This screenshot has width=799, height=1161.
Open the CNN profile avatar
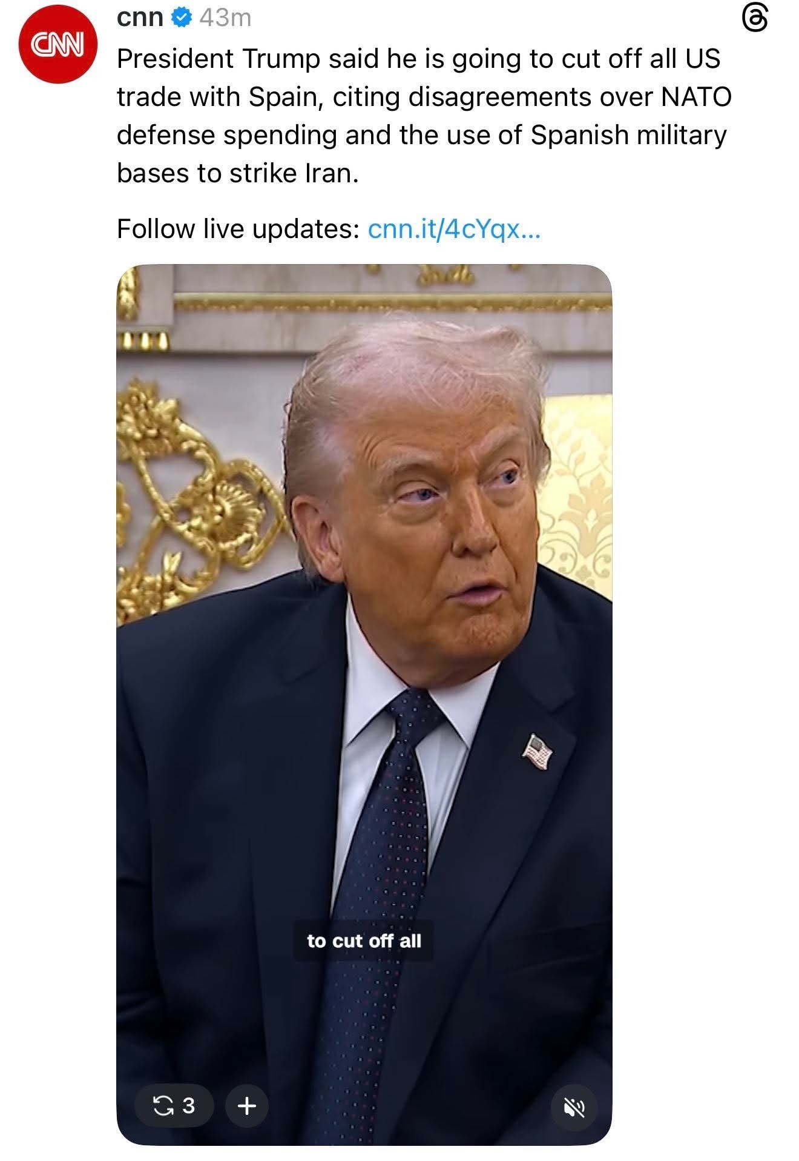[x=58, y=44]
